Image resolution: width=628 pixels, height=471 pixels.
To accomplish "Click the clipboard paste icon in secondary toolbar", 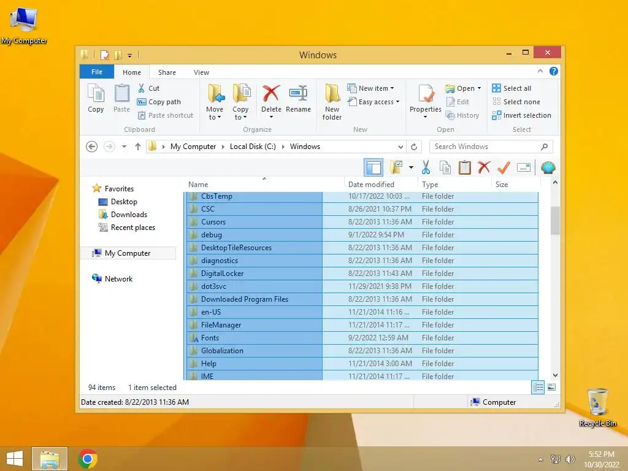I will click(465, 168).
